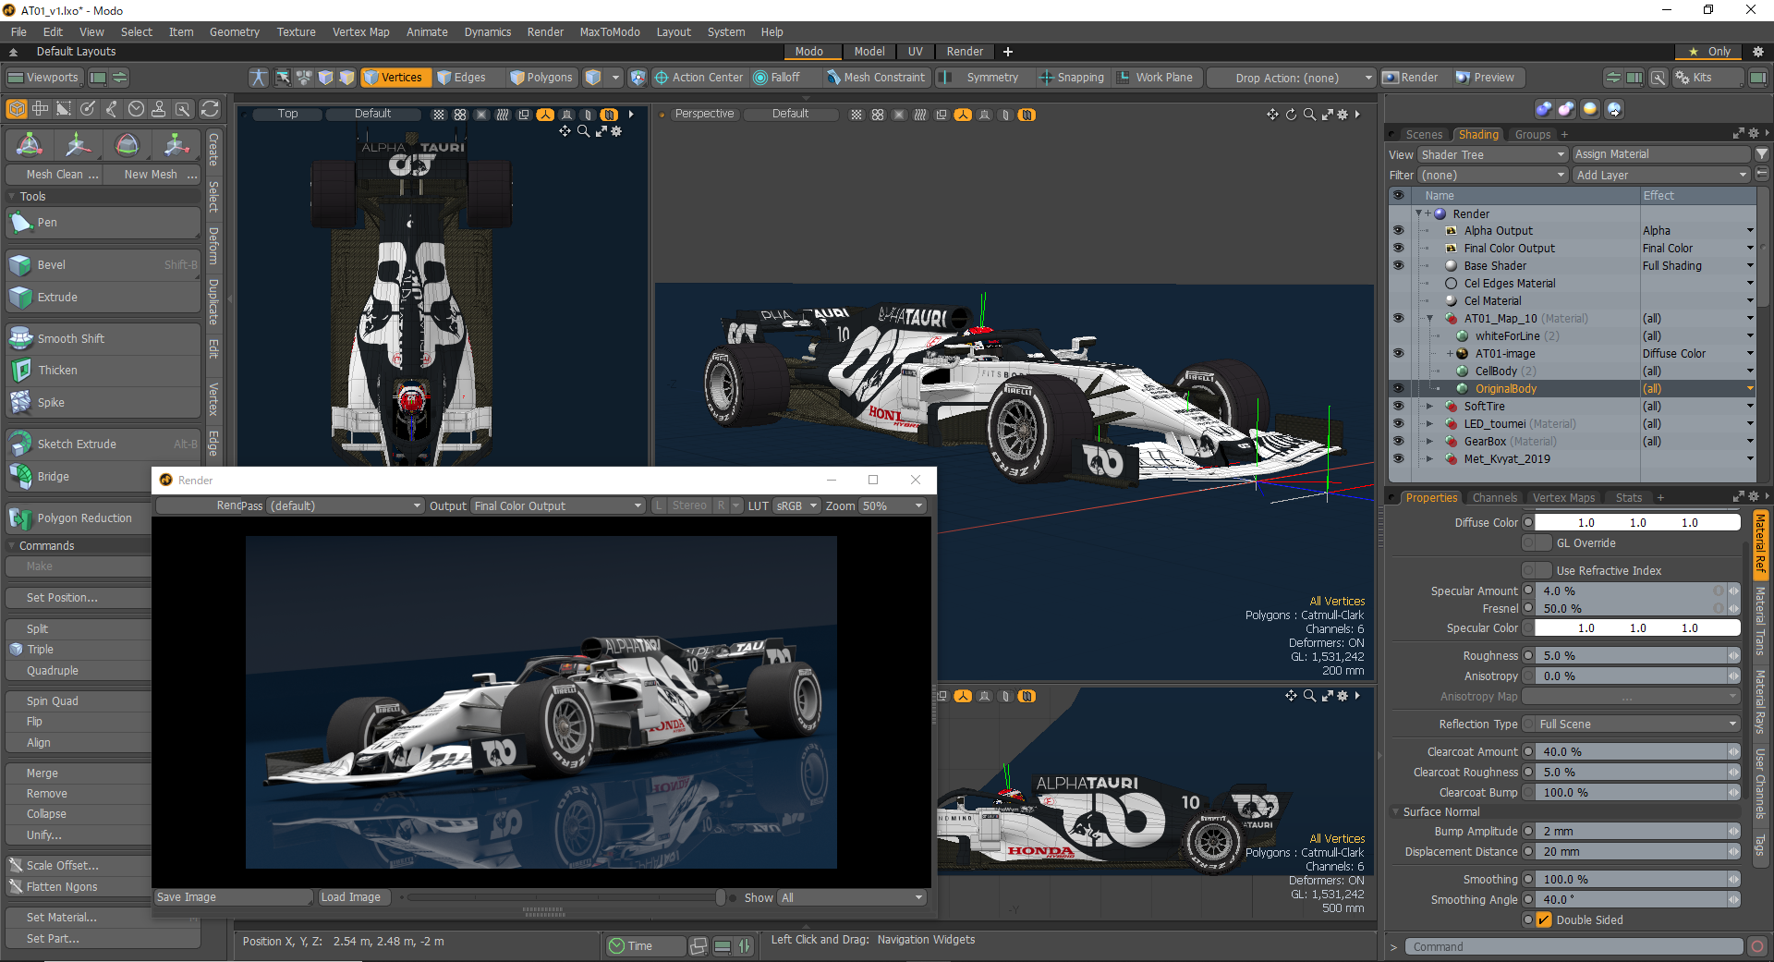Activate the Extrude tool
Screen dimensions: 1774x962
click(x=103, y=298)
